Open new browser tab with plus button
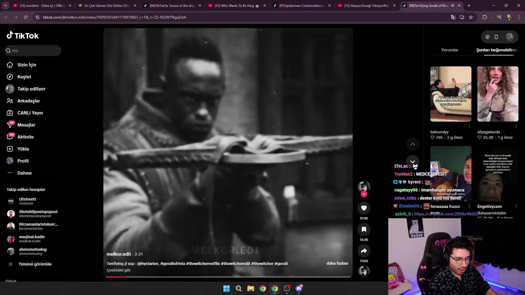525x295 pixels. coord(469,6)
